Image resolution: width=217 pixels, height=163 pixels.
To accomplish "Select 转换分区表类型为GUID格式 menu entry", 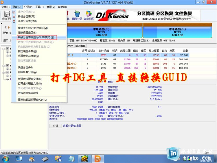I will click(39, 37).
